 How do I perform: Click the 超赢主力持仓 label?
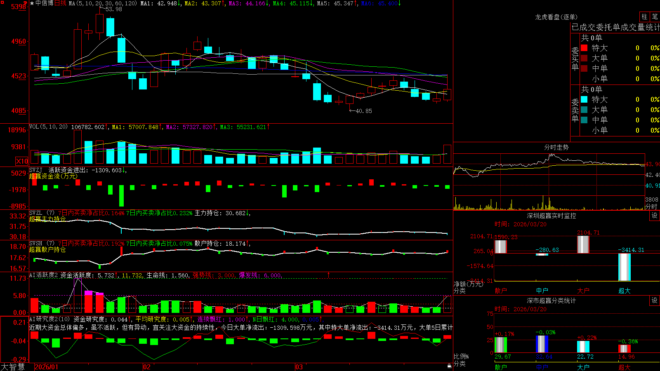click(x=47, y=219)
